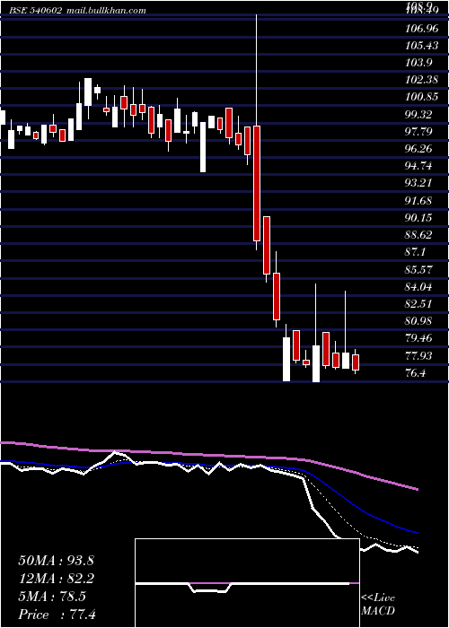Click the mail.bullkhan.com watermark text
The width and height of the screenshot is (449, 628).
(x=105, y=11)
